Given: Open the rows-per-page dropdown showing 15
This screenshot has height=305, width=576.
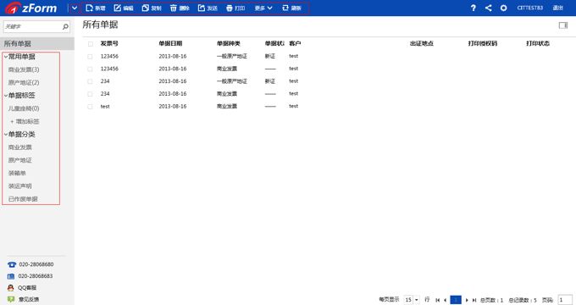Looking at the screenshot, I should [412, 300].
